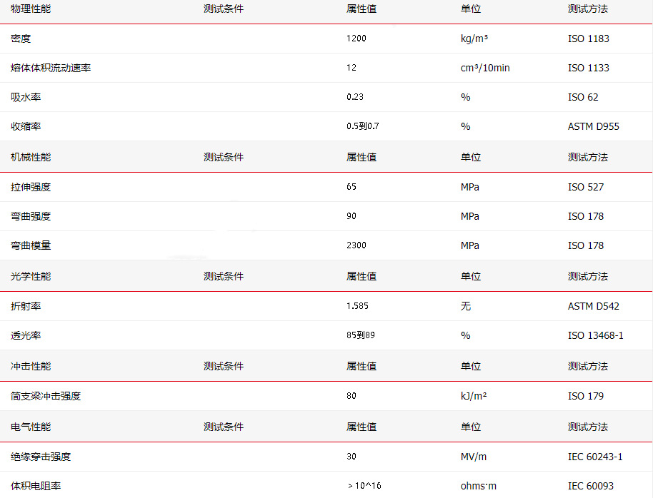Click the ASTM D955 test method
653x498 pixels.
click(594, 126)
